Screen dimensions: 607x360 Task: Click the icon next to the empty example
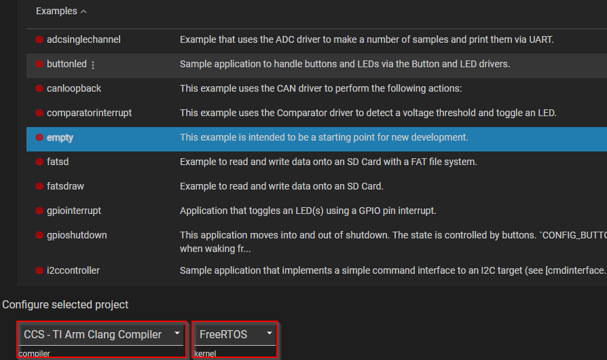[39, 137]
